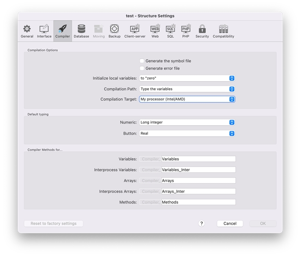Open the Compilation Path dropdown
Image resolution: width=300 pixels, height=256 pixels.
pyautogui.click(x=187, y=89)
